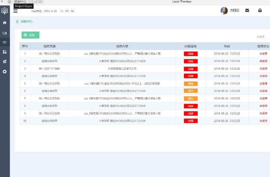Screen dimensions: 270x177
Task: Click the red 故障 badge in row 10
Action: [x=191, y=121]
